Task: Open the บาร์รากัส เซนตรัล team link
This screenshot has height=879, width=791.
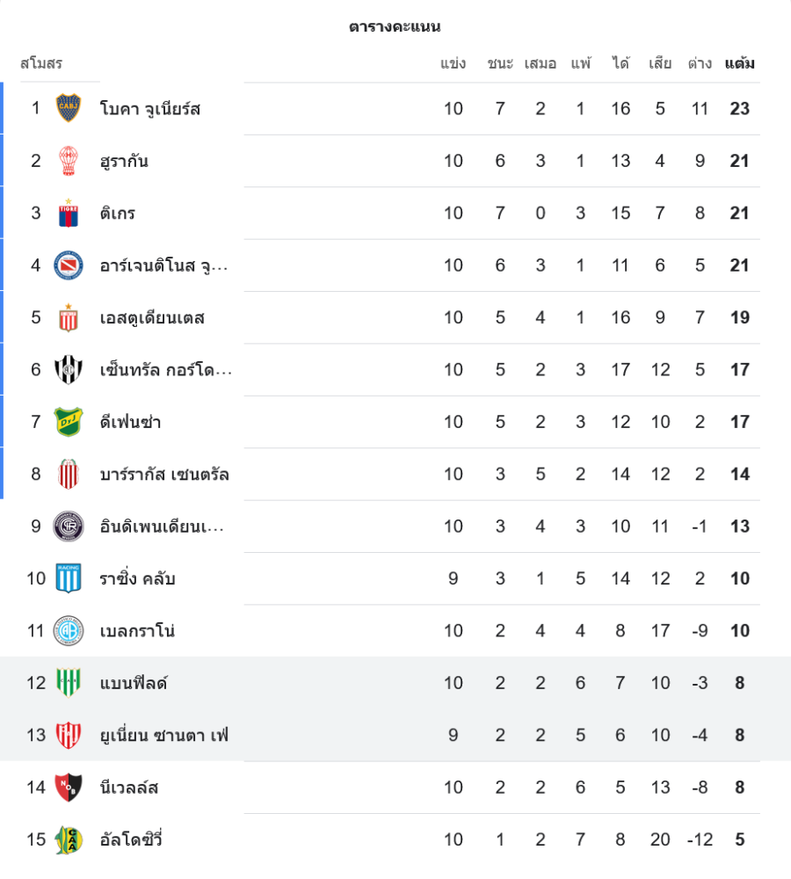Action: click(164, 475)
